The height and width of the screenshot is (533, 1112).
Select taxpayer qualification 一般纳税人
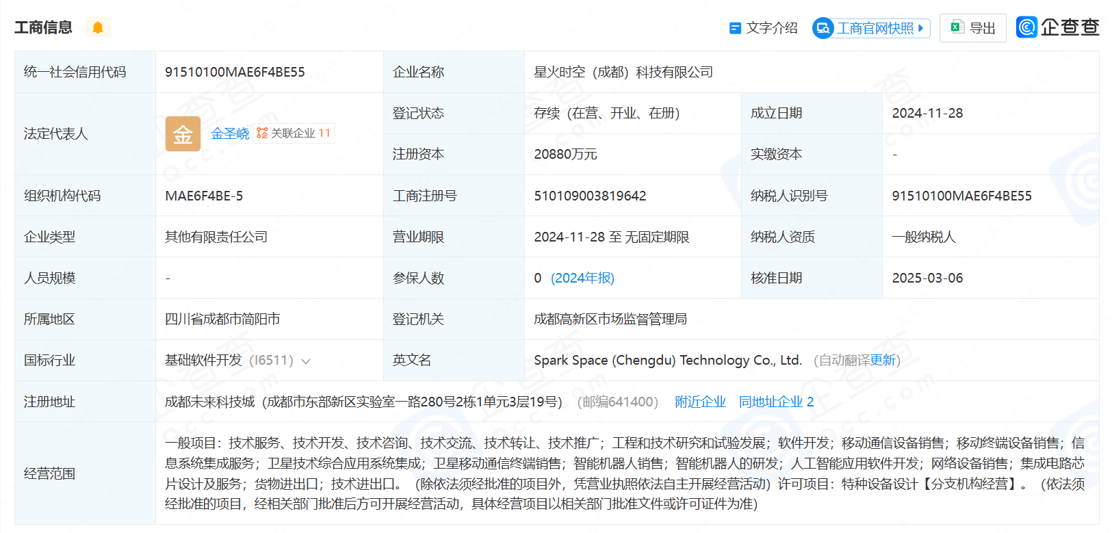coord(924,237)
